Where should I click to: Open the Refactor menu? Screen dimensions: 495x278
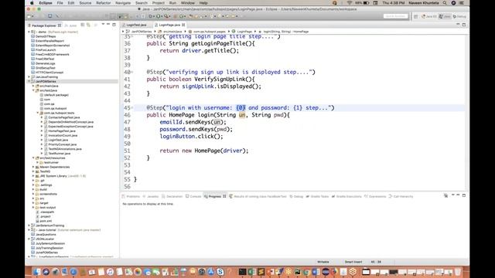click(103, 3)
